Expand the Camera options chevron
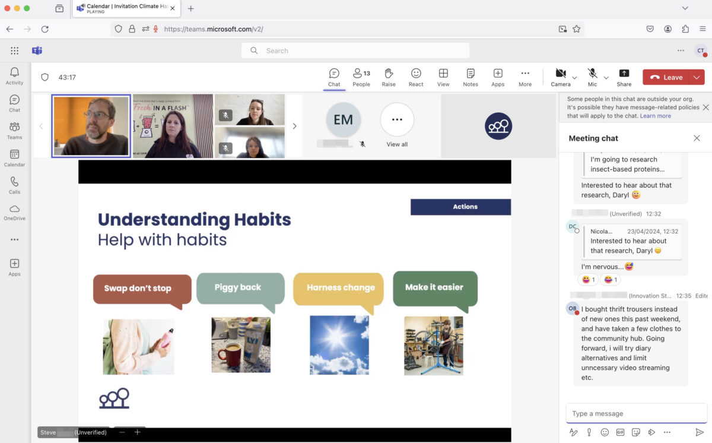Viewport: 712px width, 443px height. [574, 78]
